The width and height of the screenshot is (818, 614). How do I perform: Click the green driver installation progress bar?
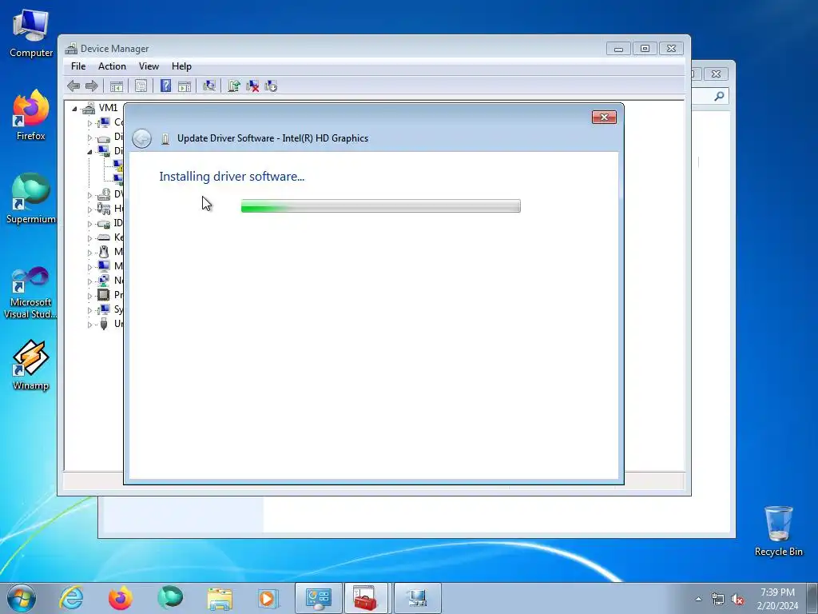click(x=381, y=205)
